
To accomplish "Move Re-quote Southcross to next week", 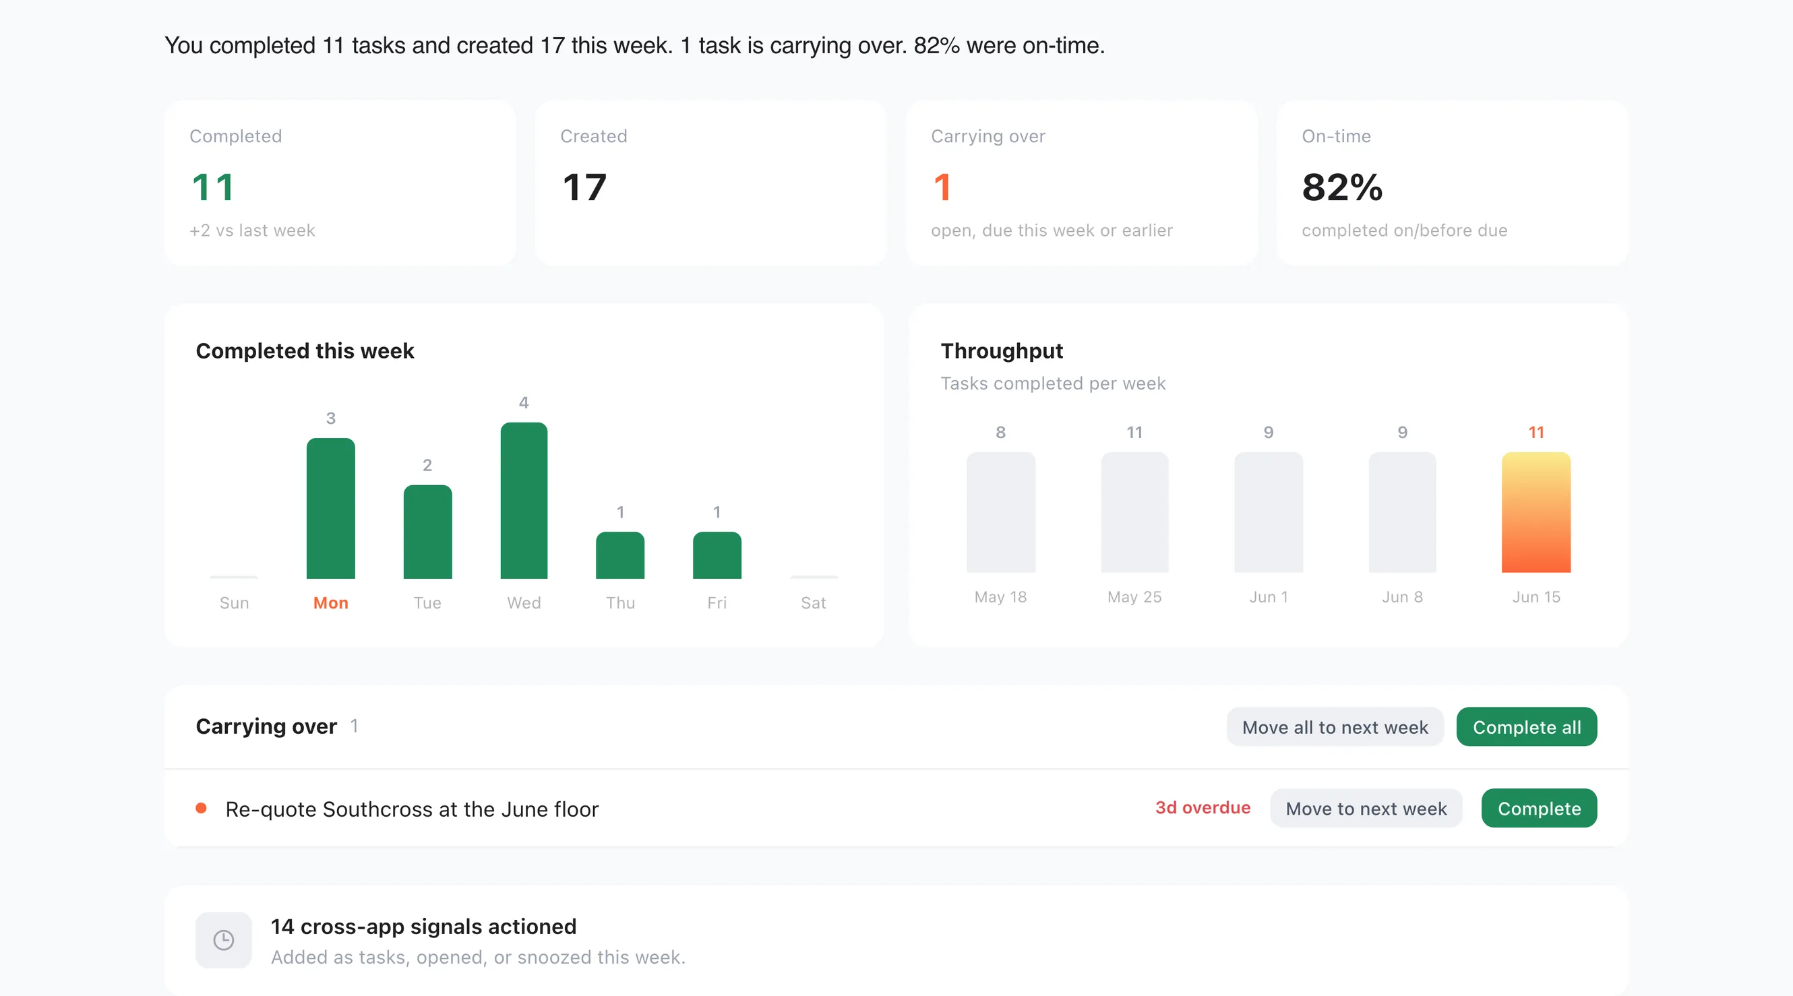I will (1366, 808).
